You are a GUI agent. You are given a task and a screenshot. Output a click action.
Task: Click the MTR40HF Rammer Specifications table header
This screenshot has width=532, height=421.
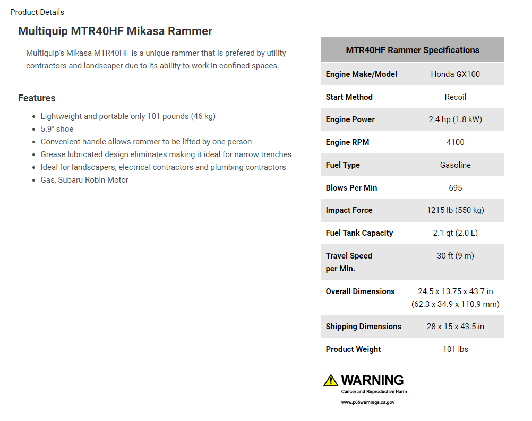[412, 50]
